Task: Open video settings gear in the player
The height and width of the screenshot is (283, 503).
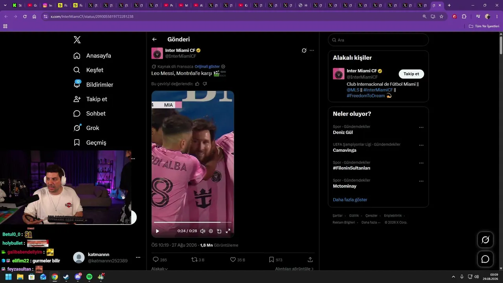Action: click(x=211, y=231)
